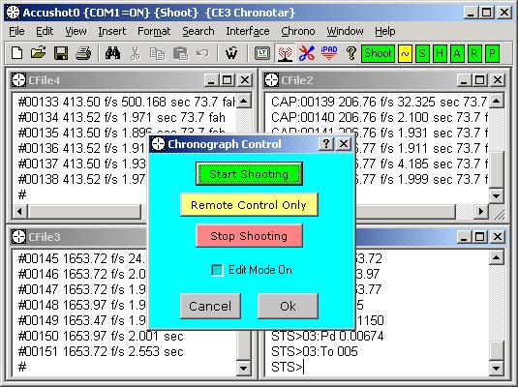
Task: Click the Stop Shooting button
Action: click(249, 236)
